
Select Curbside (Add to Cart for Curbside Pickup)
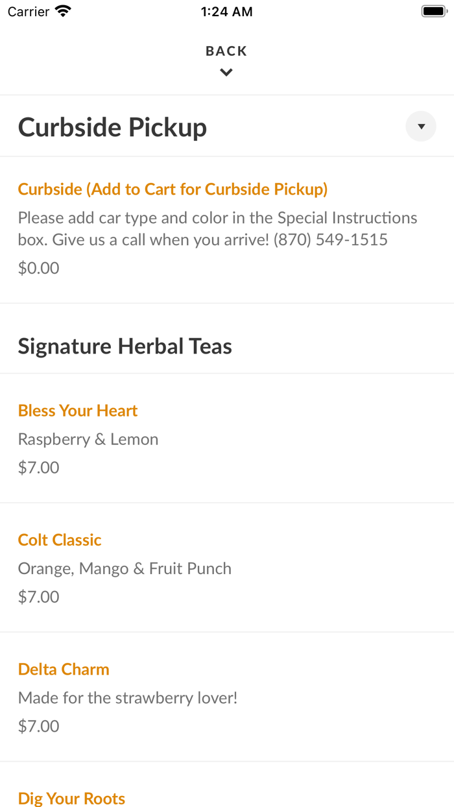[173, 189]
